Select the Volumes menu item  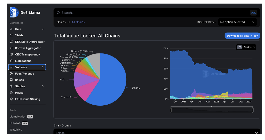pyautogui.click(x=27, y=67)
